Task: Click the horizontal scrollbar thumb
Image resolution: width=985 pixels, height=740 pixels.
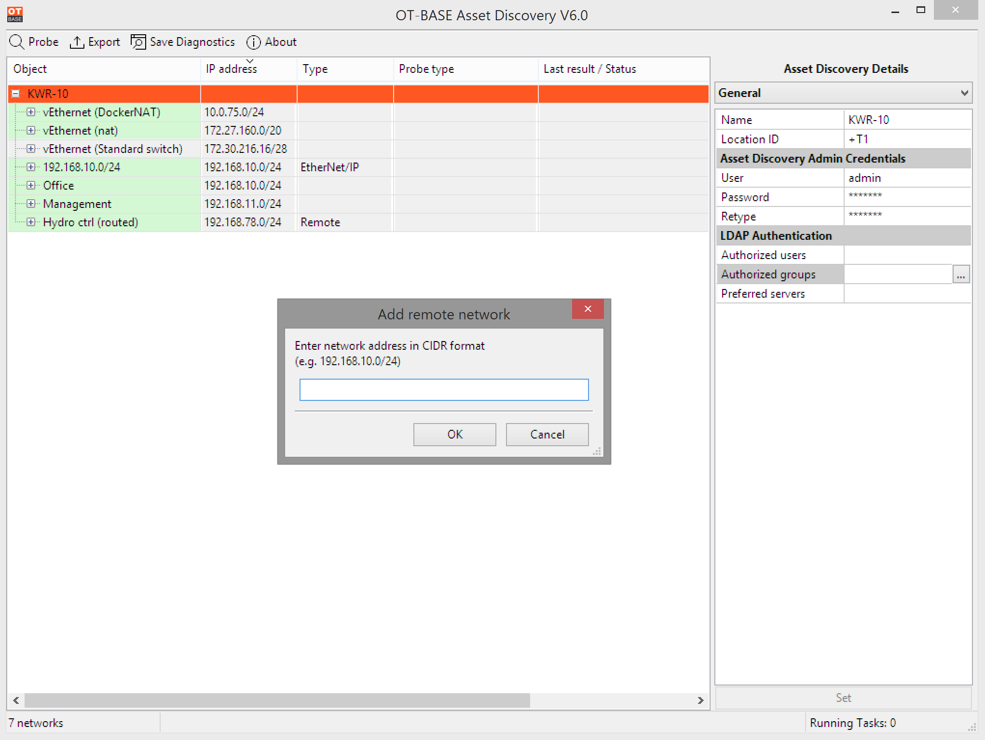Action: click(x=277, y=700)
